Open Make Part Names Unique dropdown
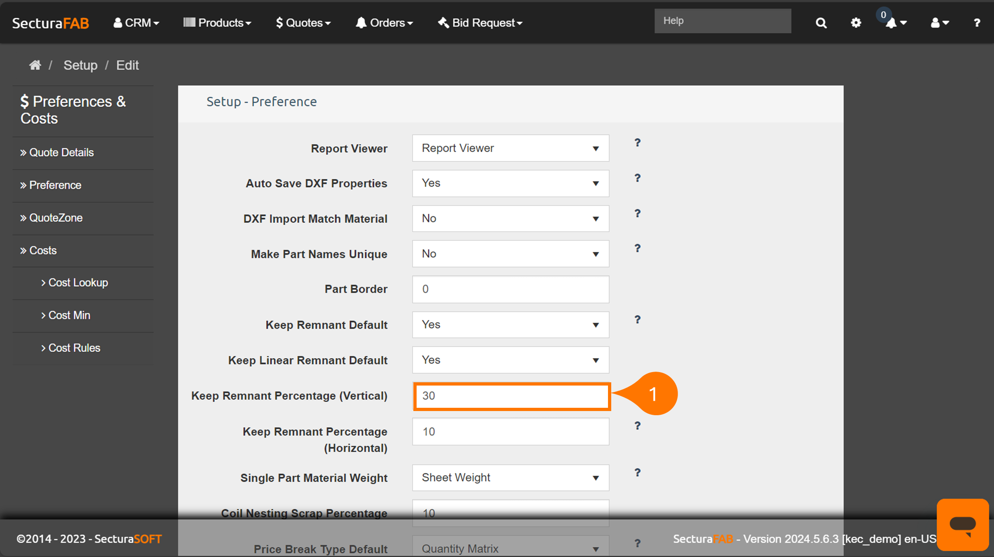The width and height of the screenshot is (994, 557). click(x=510, y=254)
